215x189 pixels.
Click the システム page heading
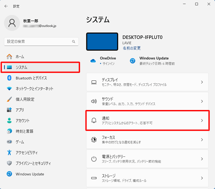click(x=98, y=20)
